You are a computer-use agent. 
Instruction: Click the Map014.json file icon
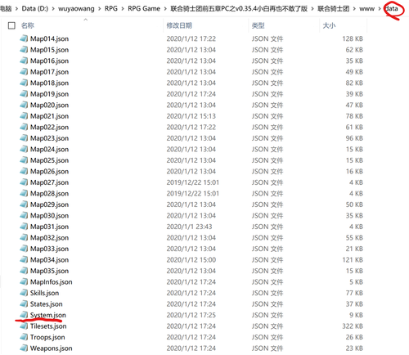tap(24, 38)
